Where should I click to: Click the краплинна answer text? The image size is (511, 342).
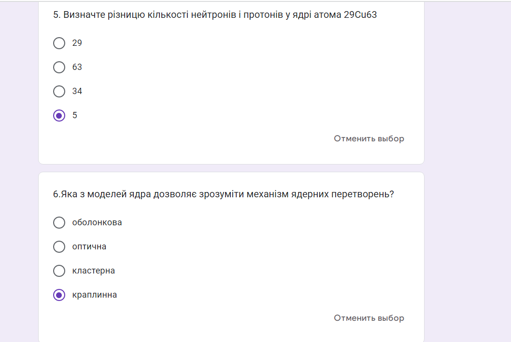pyautogui.click(x=95, y=295)
